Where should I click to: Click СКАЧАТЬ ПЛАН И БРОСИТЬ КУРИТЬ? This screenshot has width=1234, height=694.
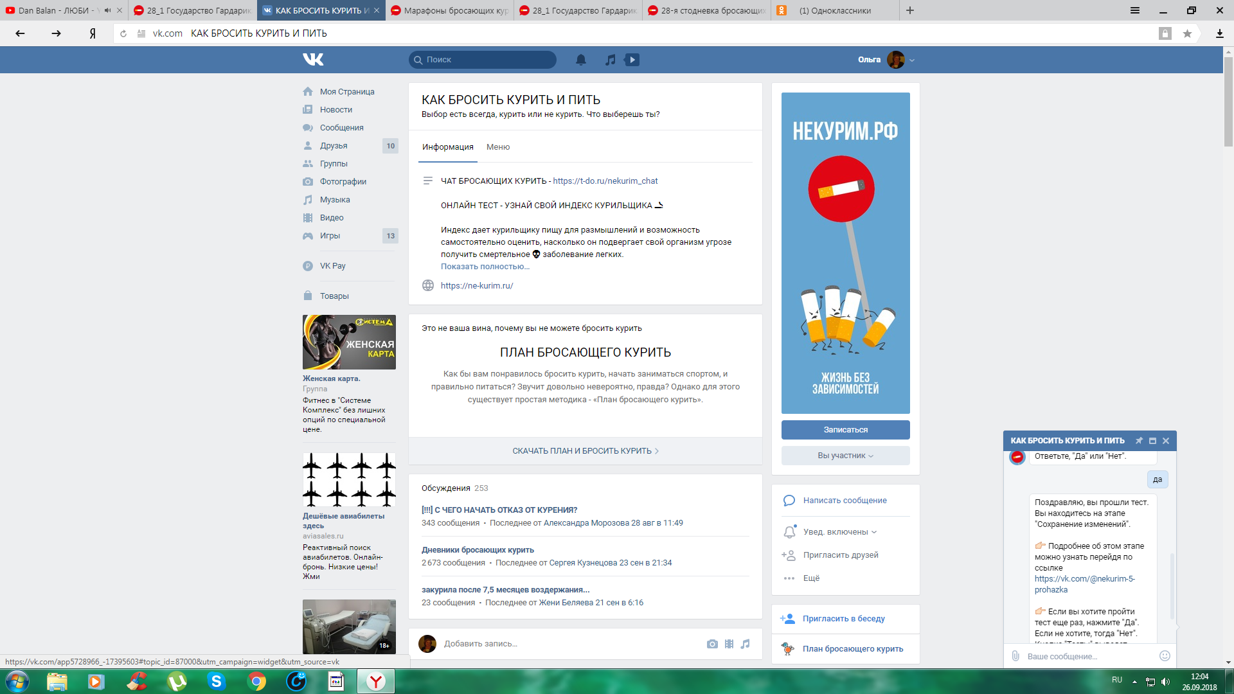tap(586, 451)
